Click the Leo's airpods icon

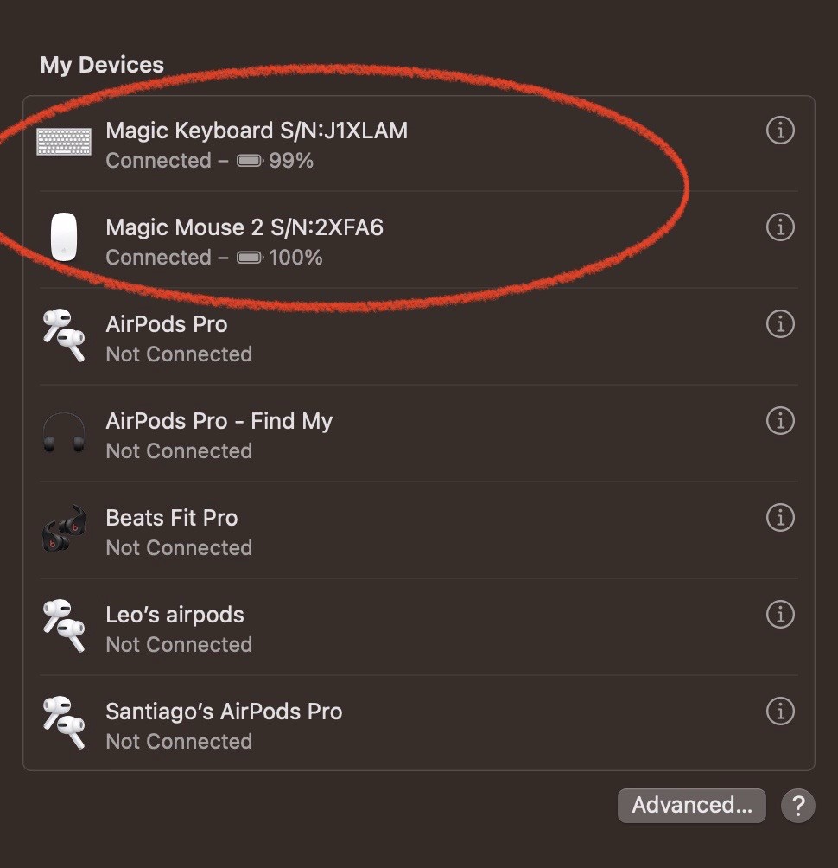[64, 626]
